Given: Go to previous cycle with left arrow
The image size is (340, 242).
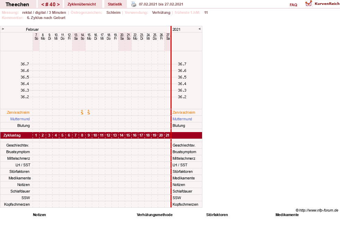Looking at the screenshot, I should (43, 4).
